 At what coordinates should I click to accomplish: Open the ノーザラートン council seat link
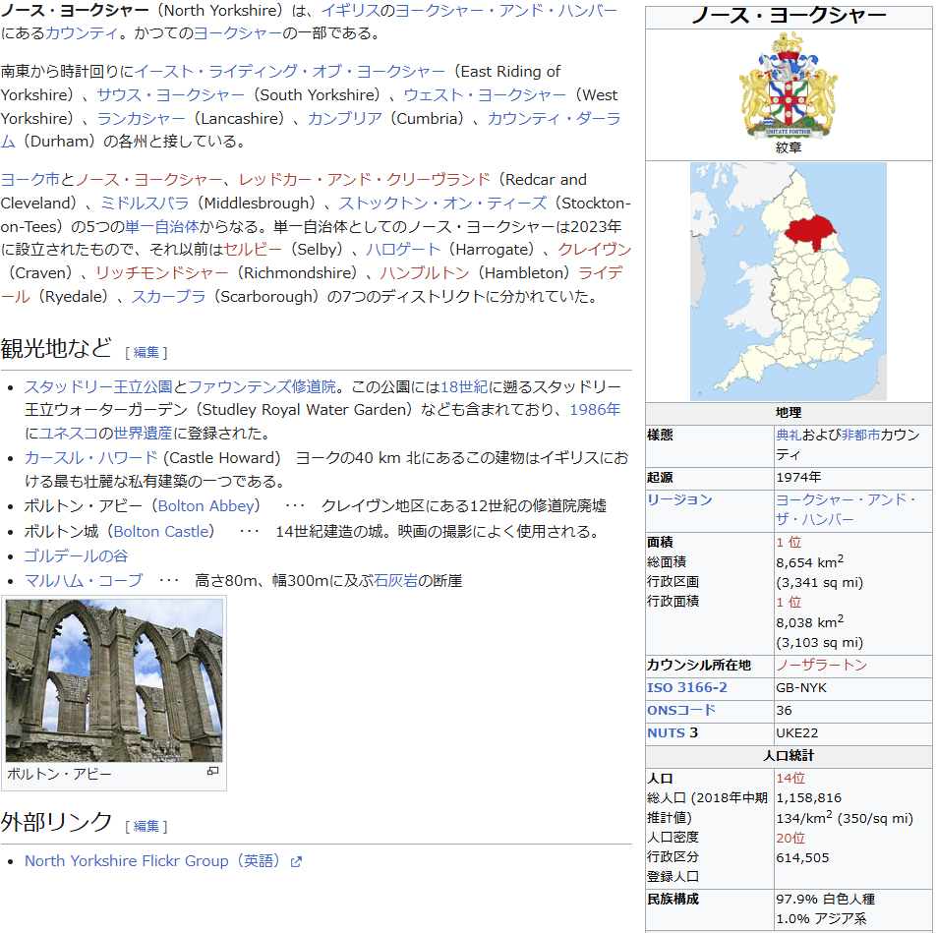click(821, 665)
